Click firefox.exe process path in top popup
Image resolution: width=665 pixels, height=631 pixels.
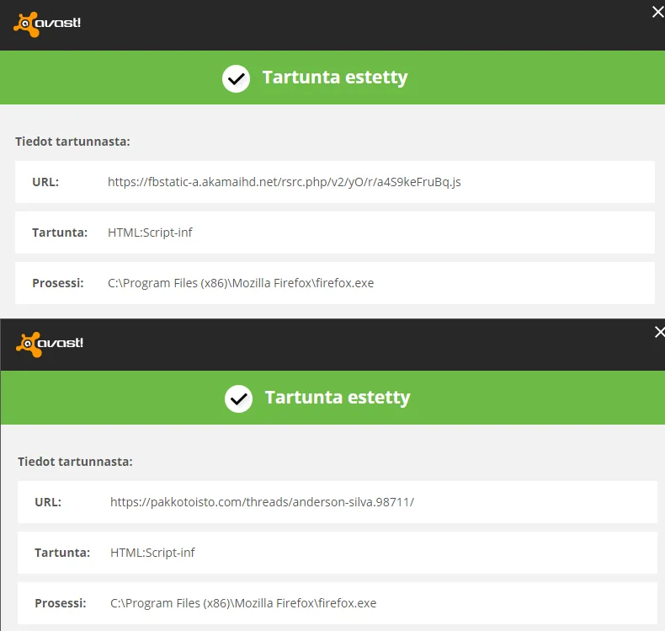(240, 283)
